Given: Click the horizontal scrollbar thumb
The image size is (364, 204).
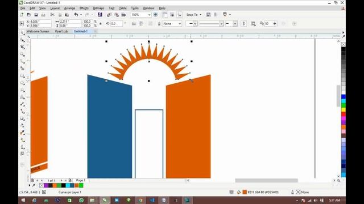Looking at the screenshot, I should coord(267,180).
